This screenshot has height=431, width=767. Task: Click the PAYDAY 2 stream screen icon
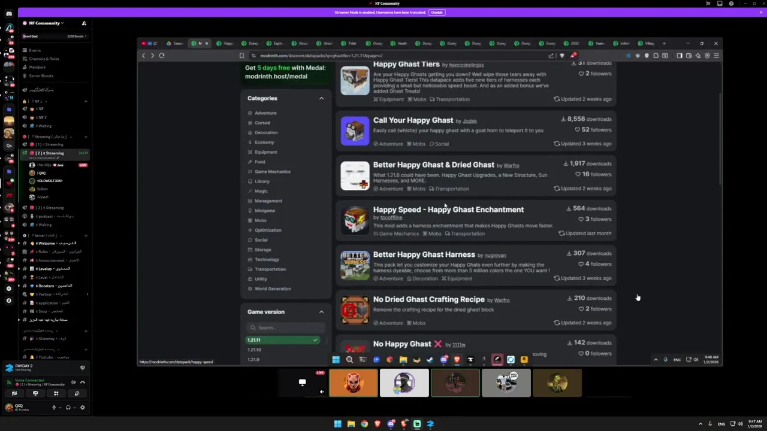click(83, 368)
